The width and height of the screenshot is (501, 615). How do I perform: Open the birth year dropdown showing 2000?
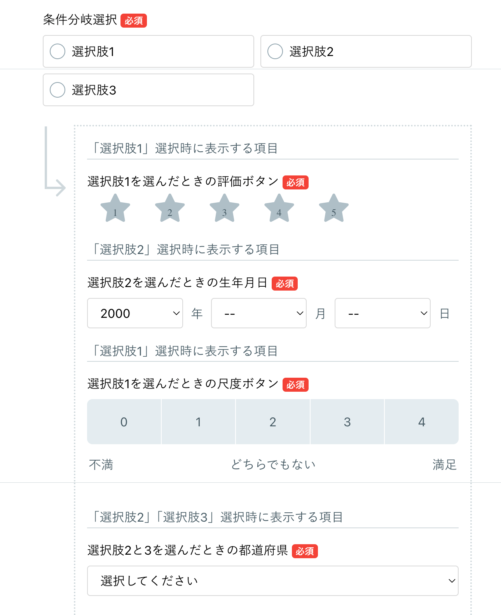point(135,313)
